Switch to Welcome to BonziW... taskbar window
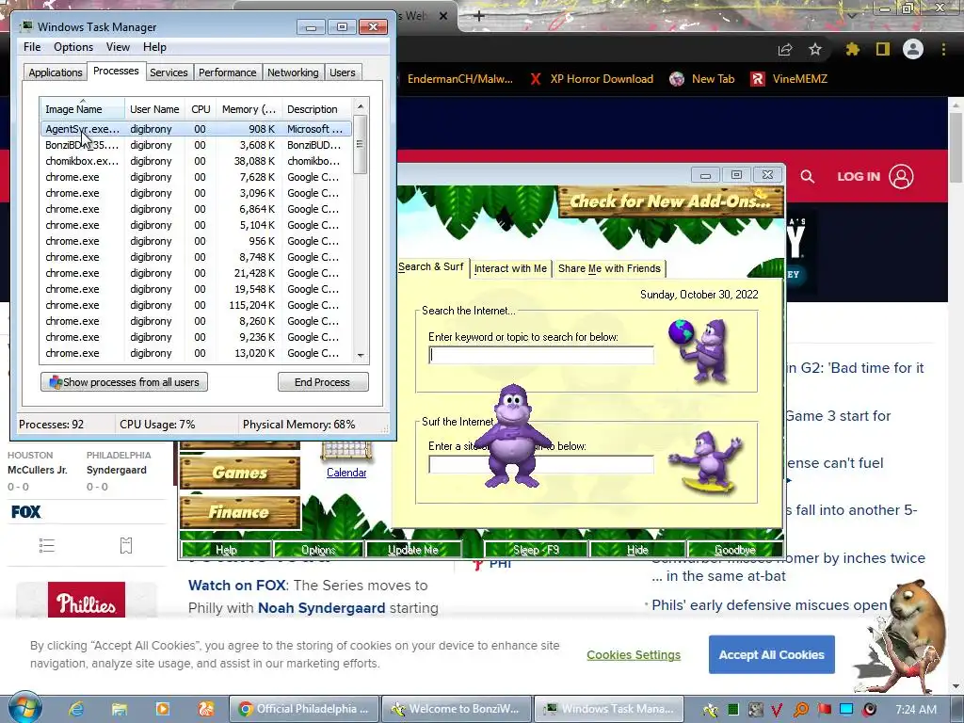The width and height of the screenshot is (964, 723). click(456, 709)
